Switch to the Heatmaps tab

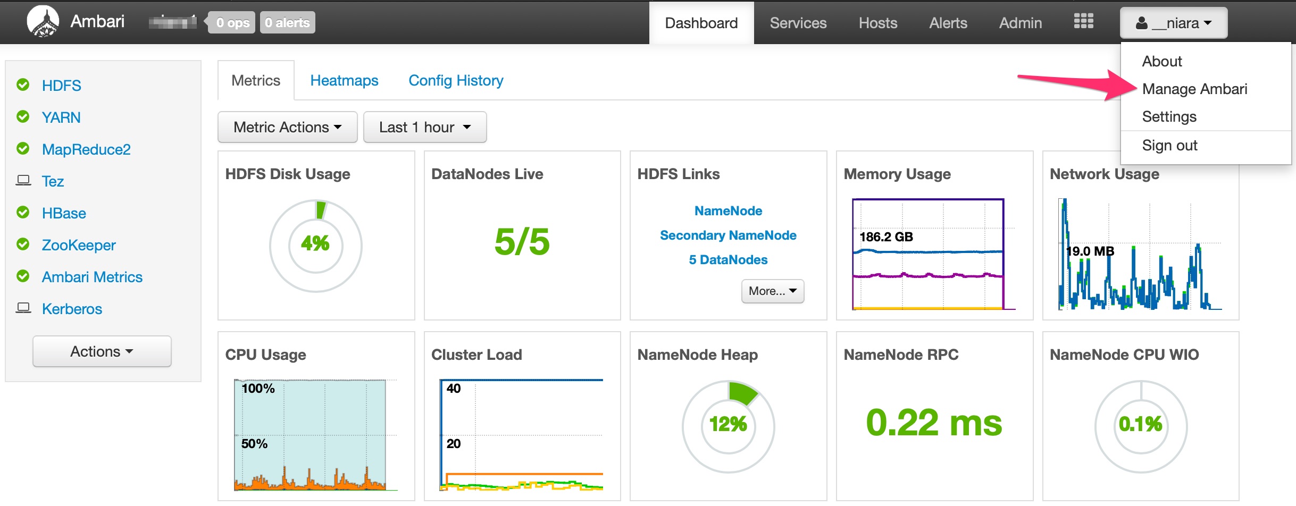coord(344,80)
